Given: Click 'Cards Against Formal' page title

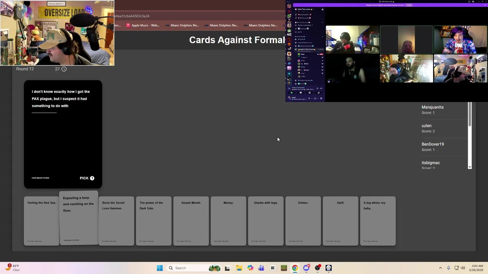Looking at the screenshot, I should pos(237,40).
